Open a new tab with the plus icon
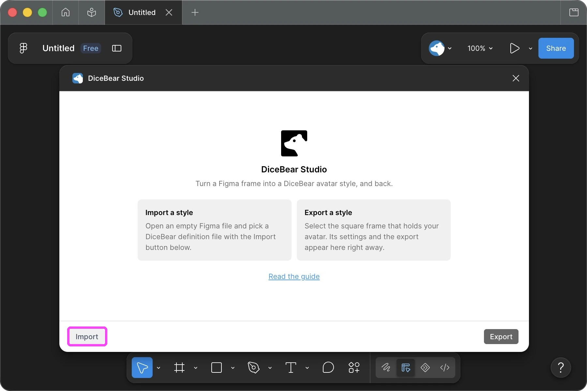587x391 pixels. click(x=195, y=12)
